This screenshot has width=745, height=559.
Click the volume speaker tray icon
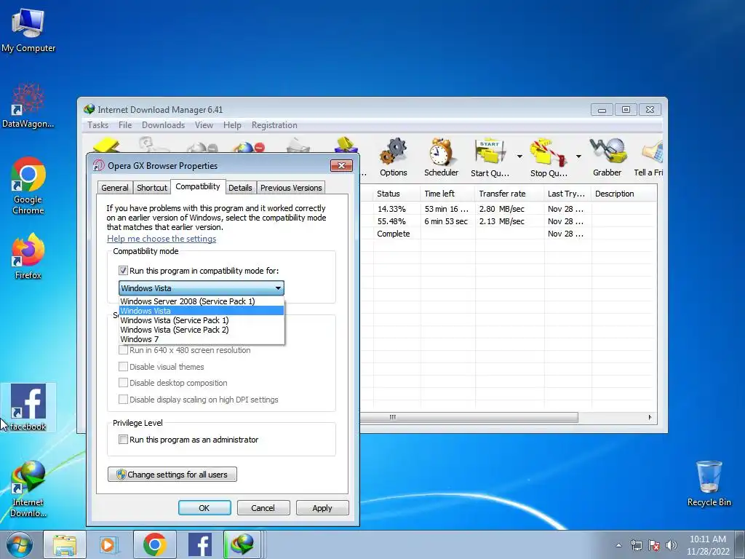point(672,545)
